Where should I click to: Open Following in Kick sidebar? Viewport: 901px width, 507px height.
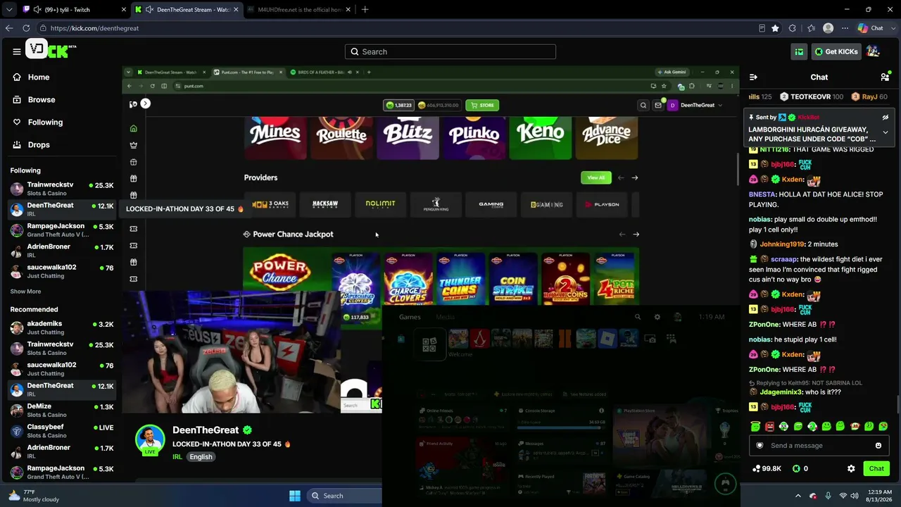point(38,123)
